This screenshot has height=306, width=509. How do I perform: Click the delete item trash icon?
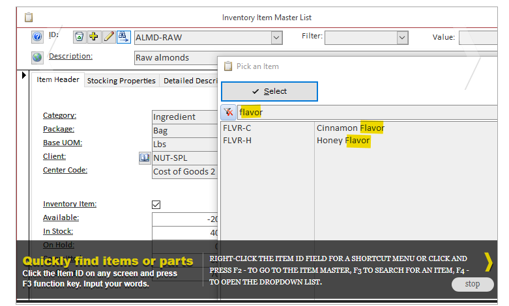(x=79, y=37)
